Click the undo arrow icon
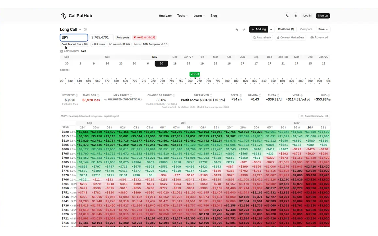The height and width of the screenshot is (236, 378). 237,29
